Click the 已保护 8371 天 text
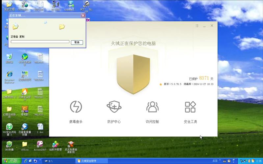The width and height of the screenshot is (263, 164). coord(201,78)
